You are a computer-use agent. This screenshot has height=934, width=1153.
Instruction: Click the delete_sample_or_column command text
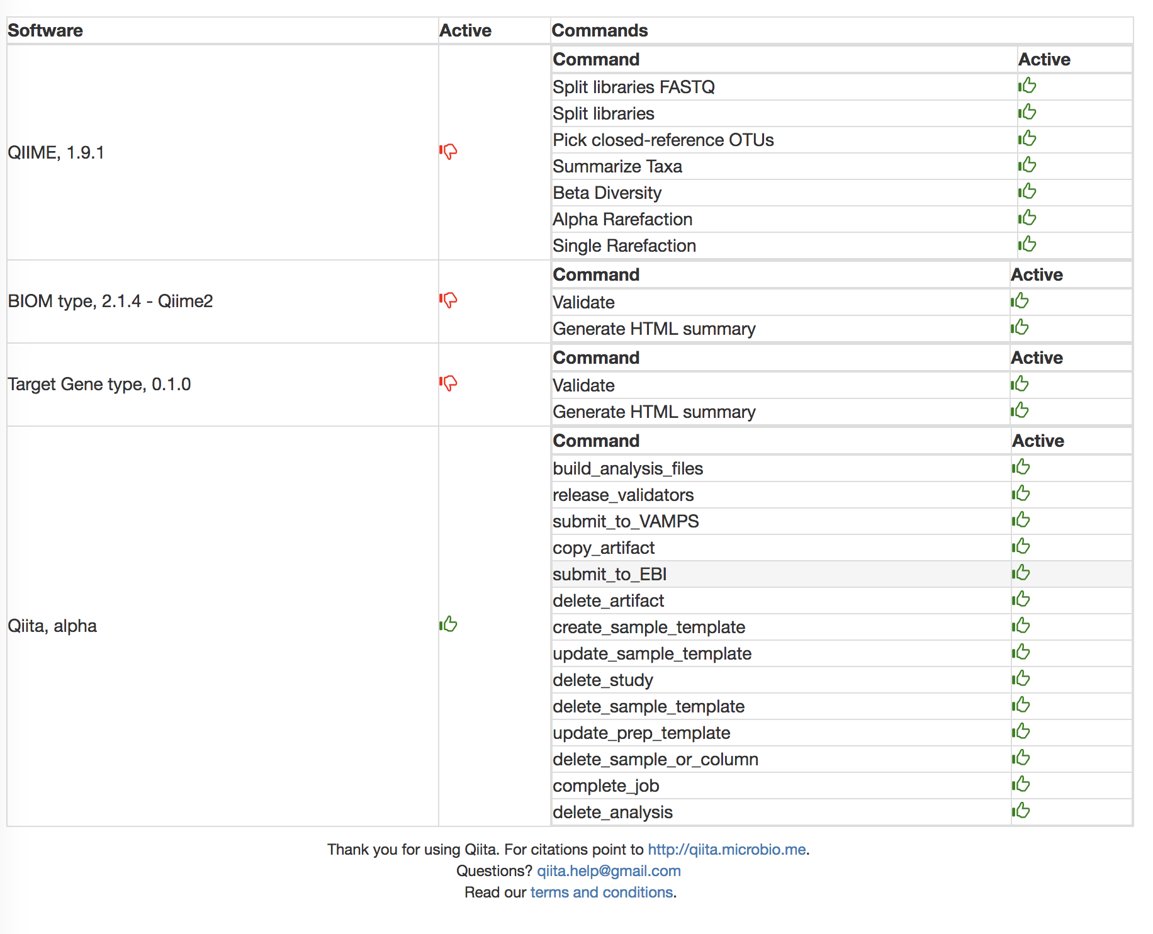pos(656,759)
